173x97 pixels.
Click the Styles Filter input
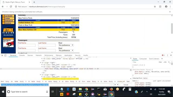click(145, 62)
